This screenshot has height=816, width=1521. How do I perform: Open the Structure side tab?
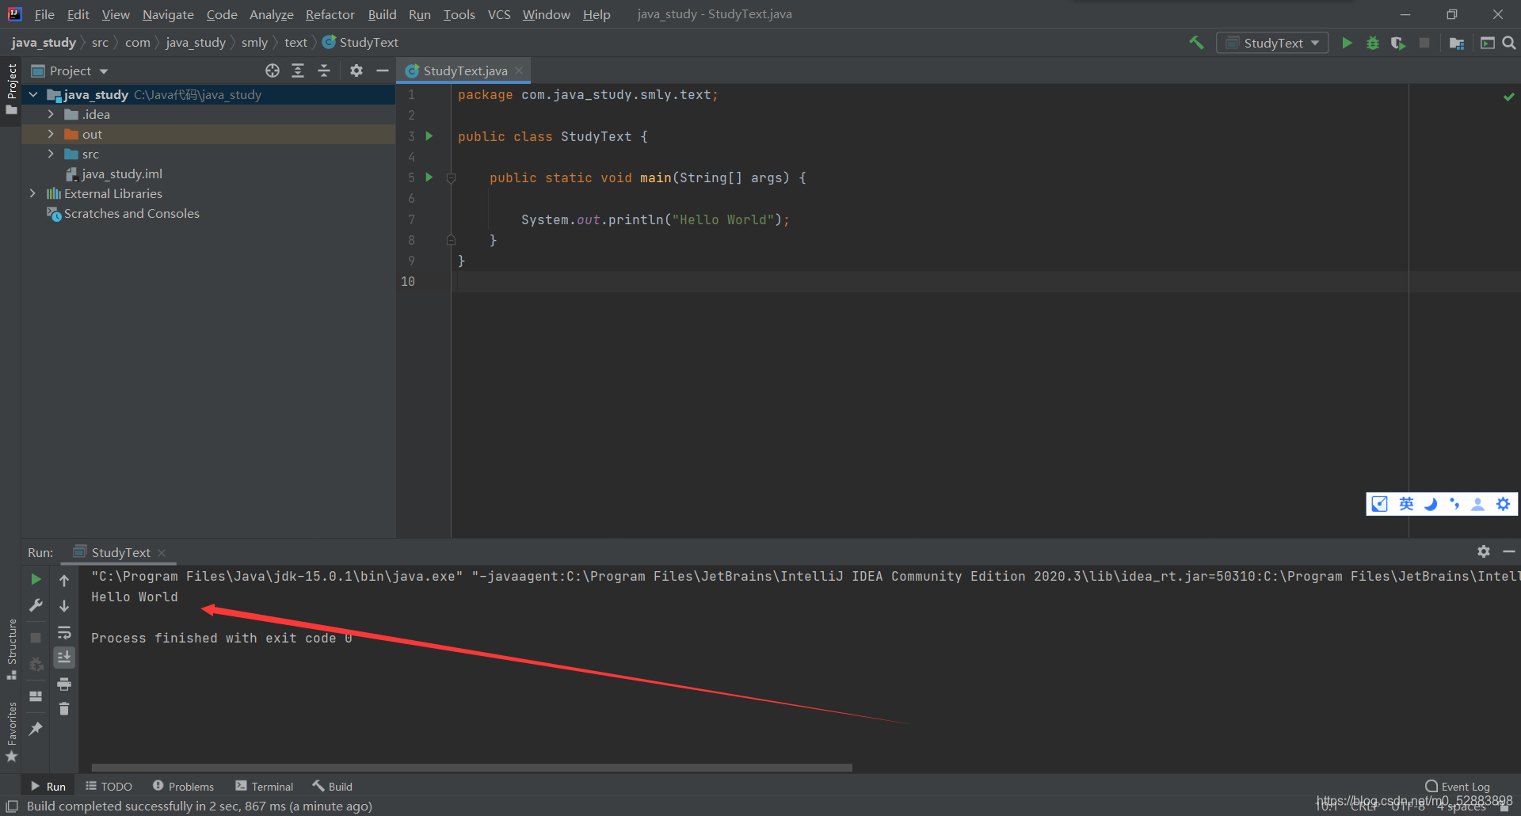pyautogui.click(x=11, y=650)
